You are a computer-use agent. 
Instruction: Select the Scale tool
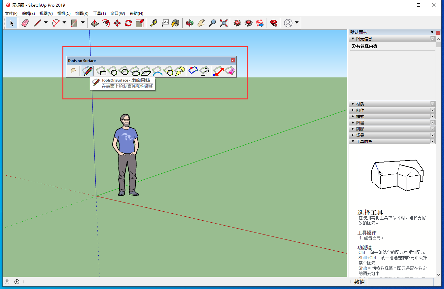point(140,23)
